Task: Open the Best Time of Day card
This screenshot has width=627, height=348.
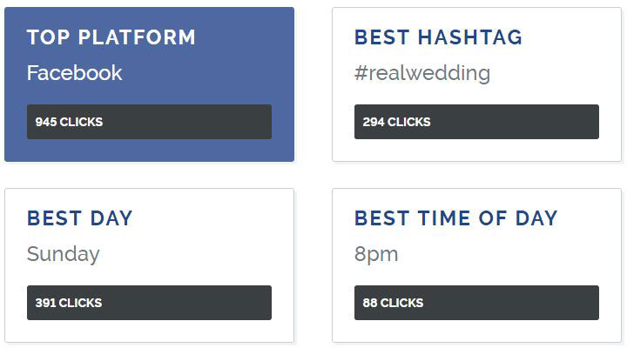Action: pyautogui.click(x=476, y=265)
